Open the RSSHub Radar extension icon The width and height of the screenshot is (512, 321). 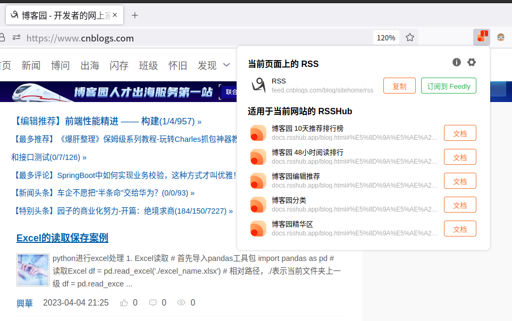(480, 38)
